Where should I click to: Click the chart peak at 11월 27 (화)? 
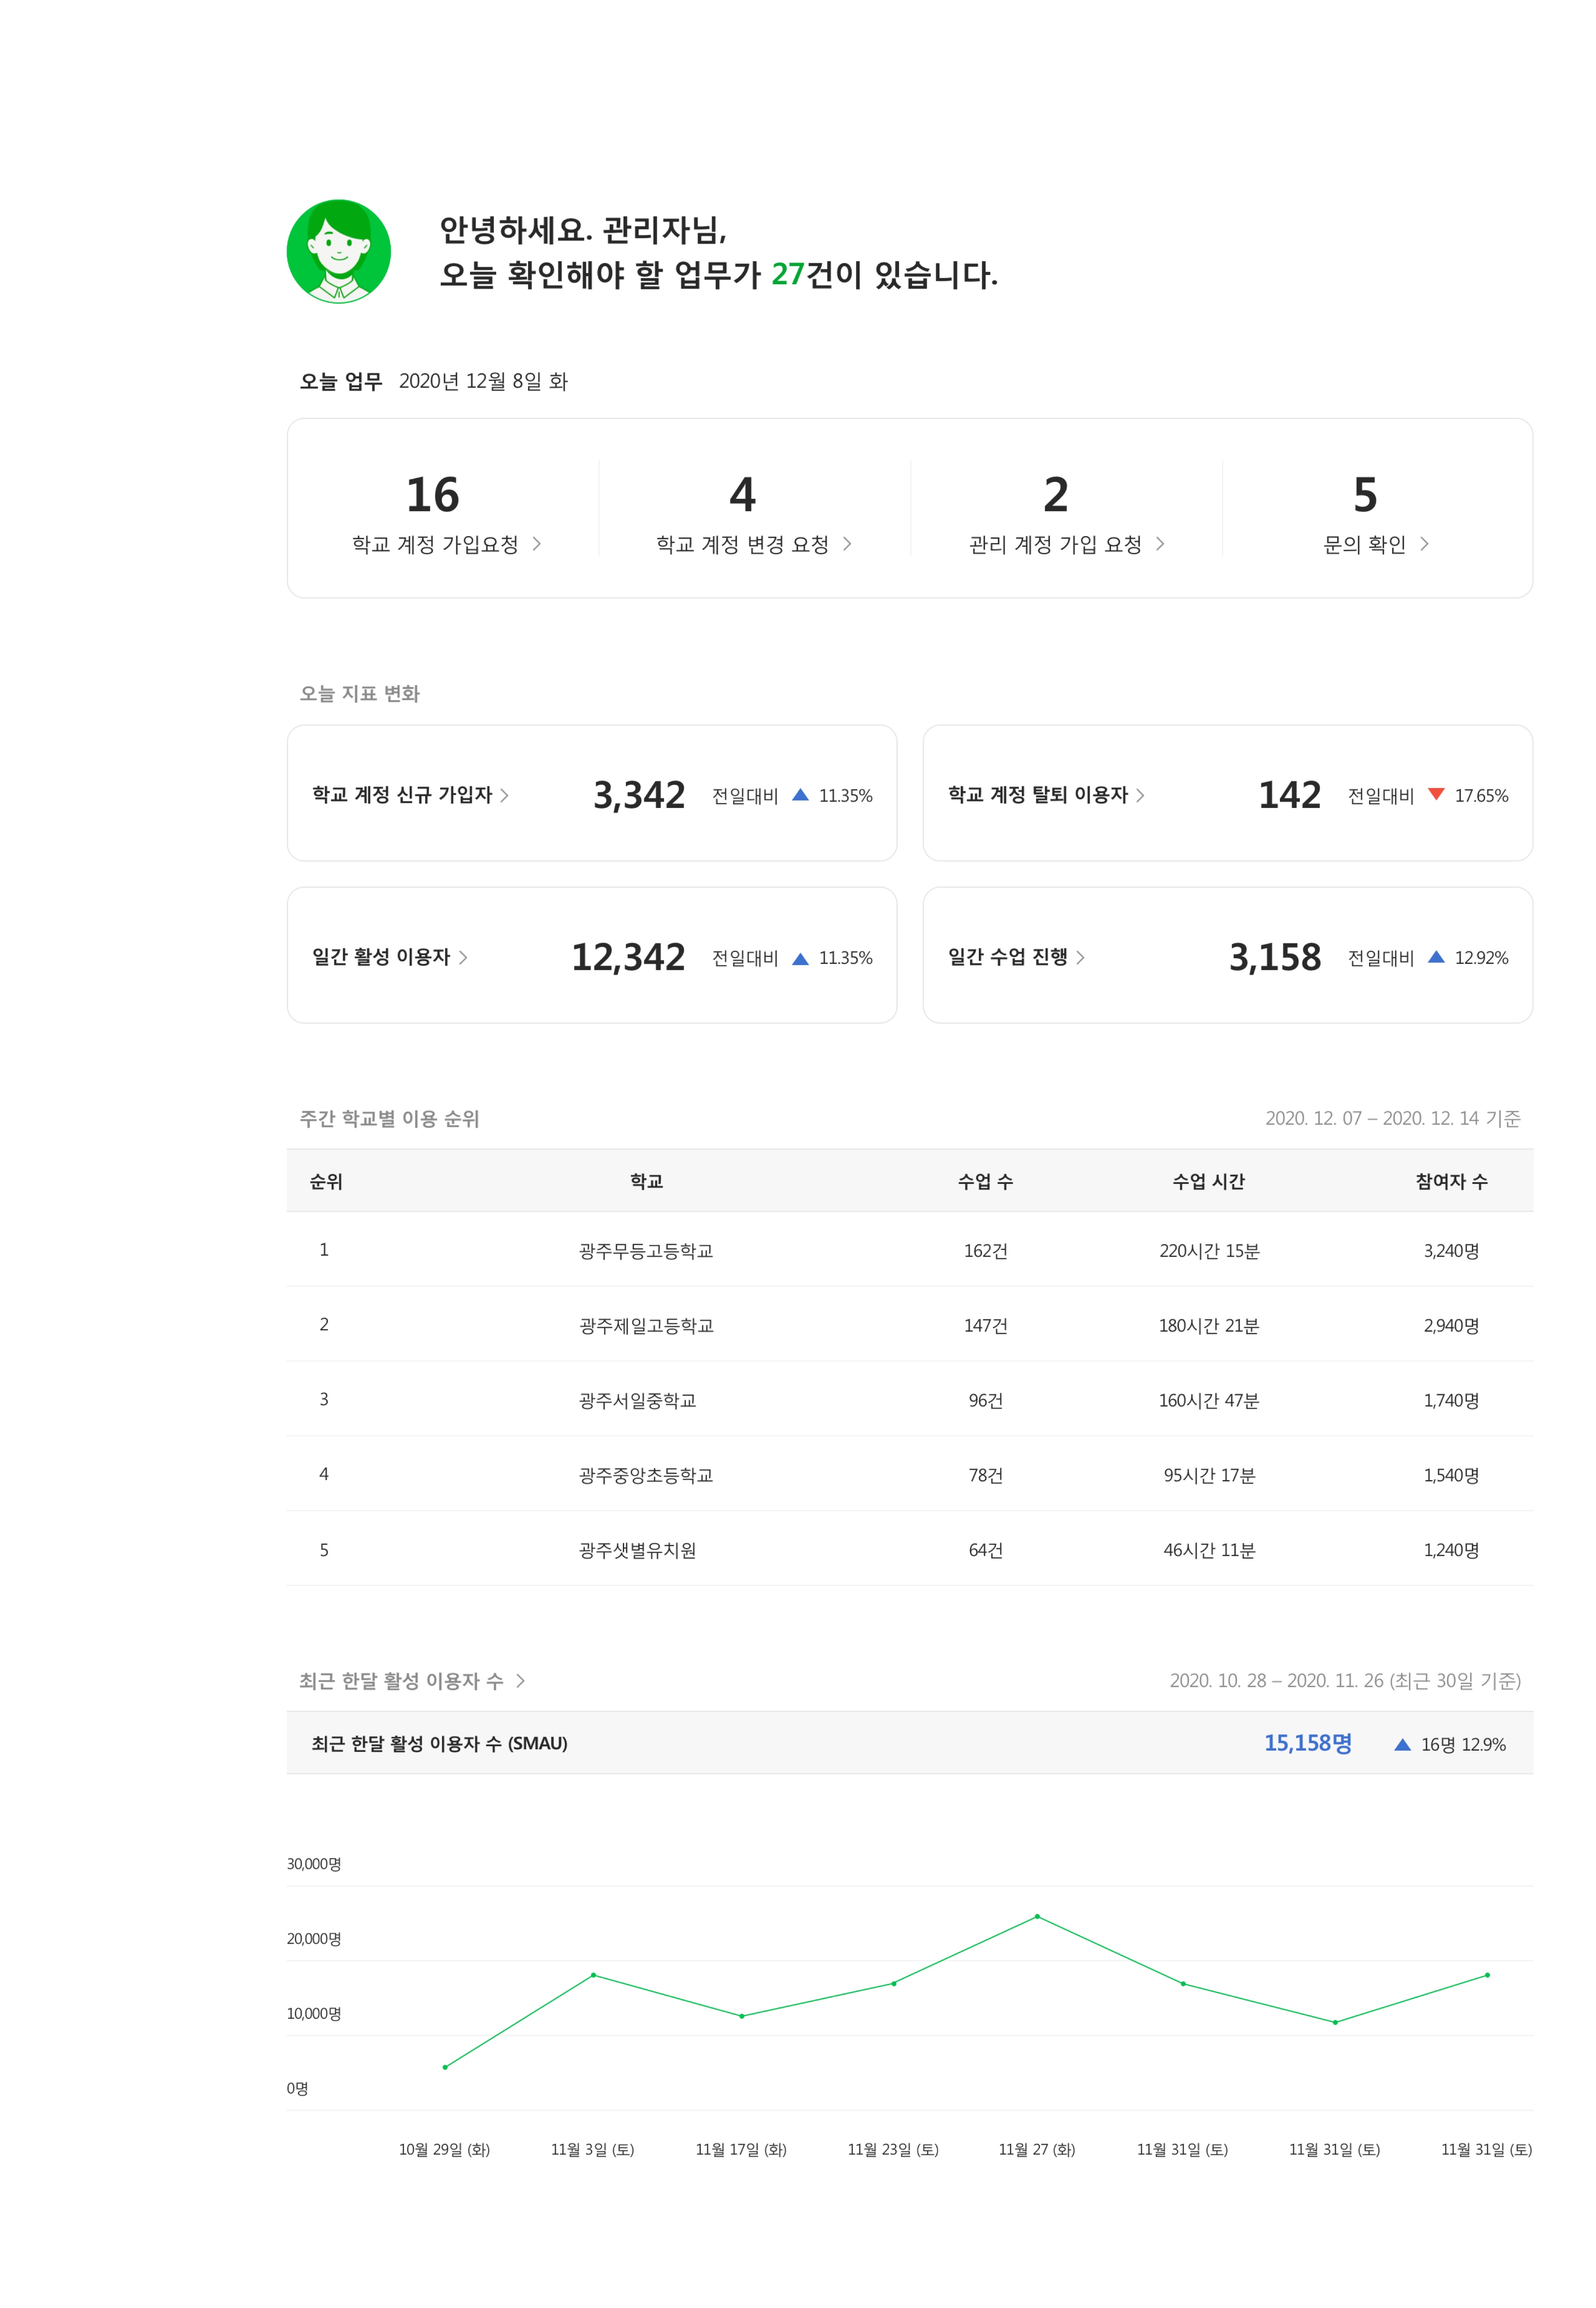click(x=1037, y=1916)
